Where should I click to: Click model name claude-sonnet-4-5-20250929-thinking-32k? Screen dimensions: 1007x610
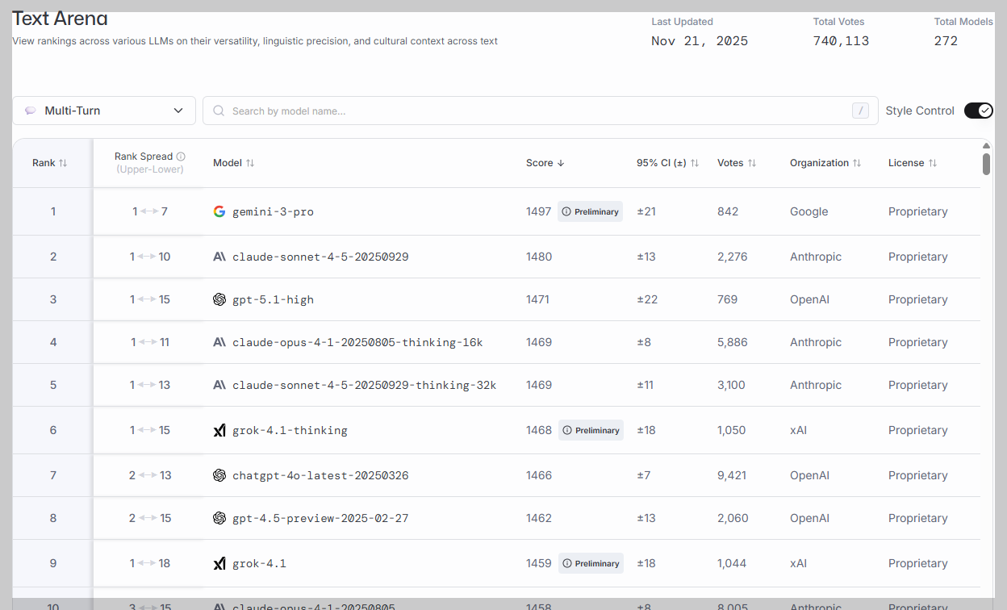pos(364,385)
